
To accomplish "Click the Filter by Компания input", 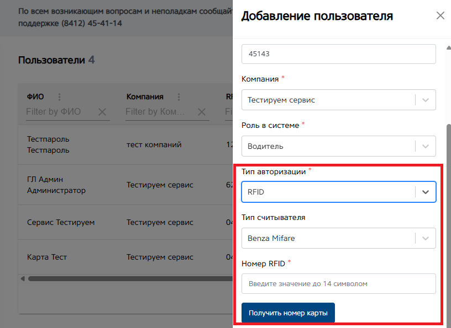I will [x=160, y=111].
